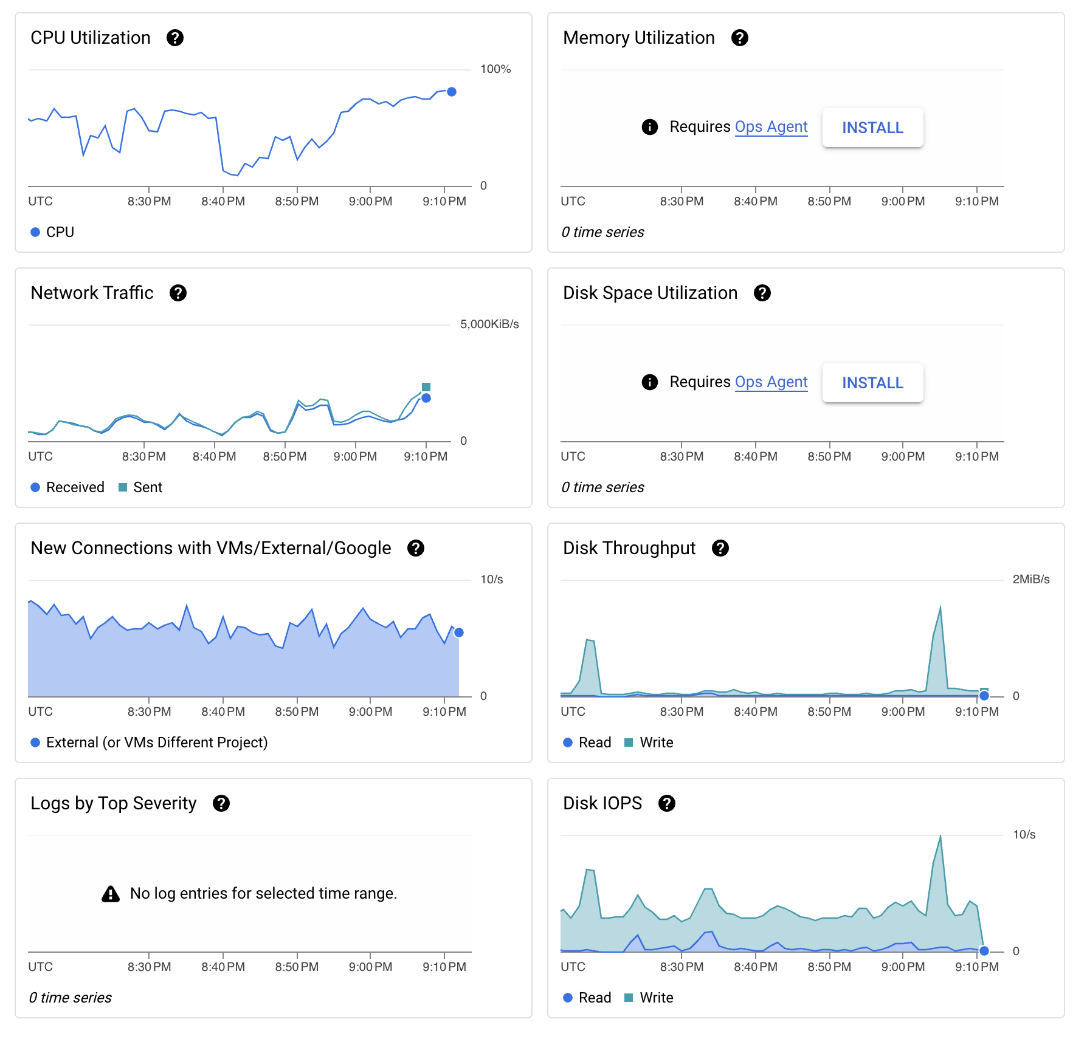
Task: Click 9:00 PM label on CPU chart axis
Action: 370,201
